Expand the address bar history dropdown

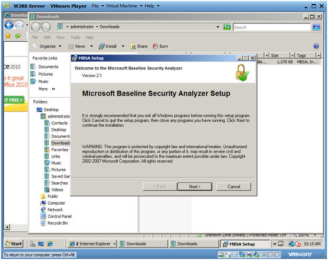[218, 27]
